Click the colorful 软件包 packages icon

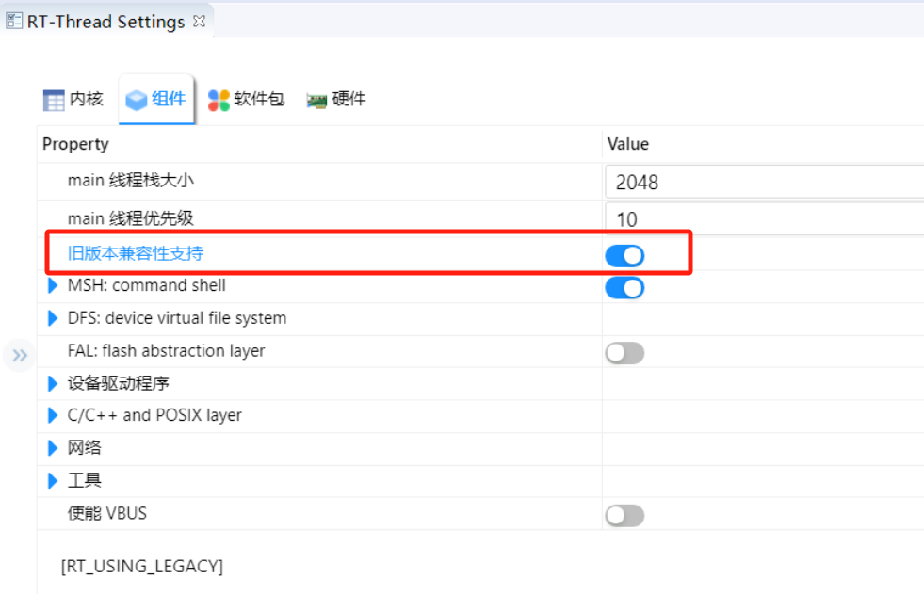click(x=219, y=100)
